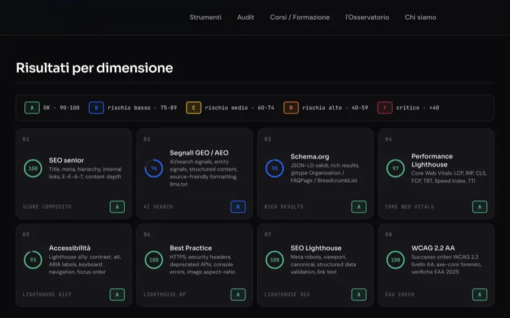This screenshot has height=318, width=510.
Task: Click the A grade badge on Lighthouse SEO card
Action: pyautogui.click(x=359, y=295)
